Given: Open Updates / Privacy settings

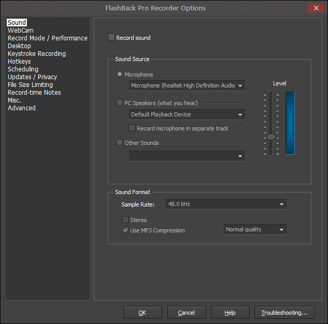Looking at the screenshot, I should click(32, 77).
